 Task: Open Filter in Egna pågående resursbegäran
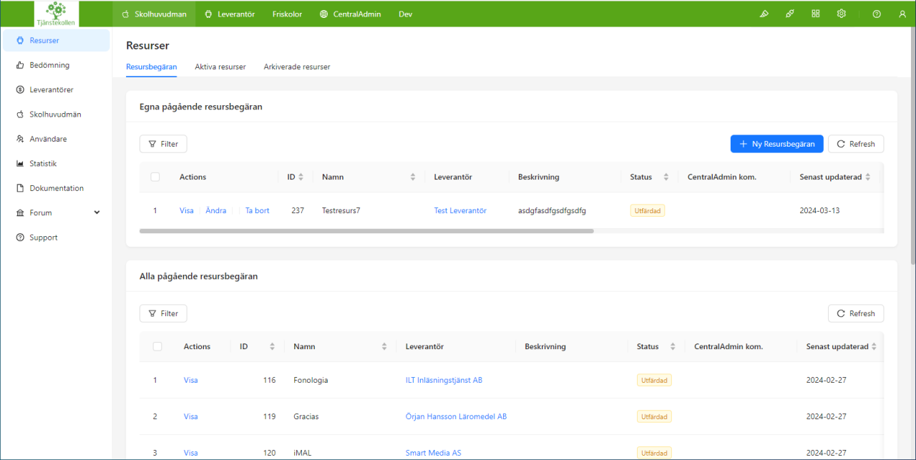163,144
